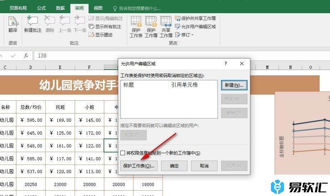Select the Review (审阅) tab
Screen dimensions: 330x196
click(79, 8)
